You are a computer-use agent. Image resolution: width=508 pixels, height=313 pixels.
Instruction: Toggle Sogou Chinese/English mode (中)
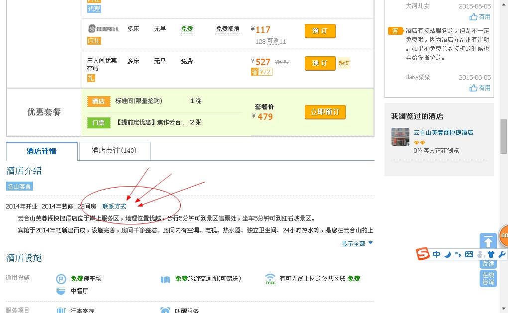point(436,254)
